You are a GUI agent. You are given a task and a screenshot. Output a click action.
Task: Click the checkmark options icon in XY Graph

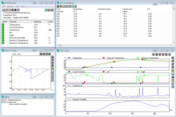coord(52,77)
